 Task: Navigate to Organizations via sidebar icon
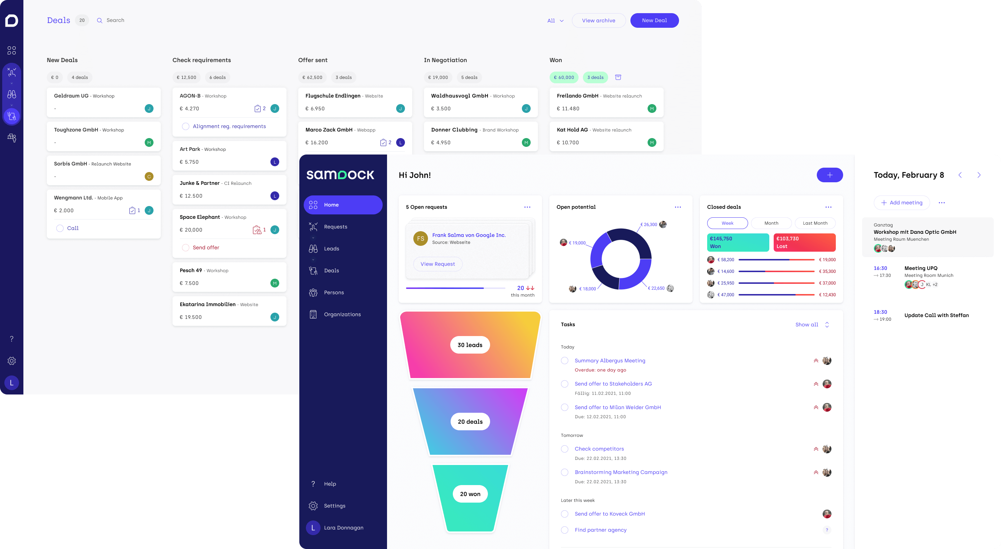pyautogui.click(x=314, y=314)
